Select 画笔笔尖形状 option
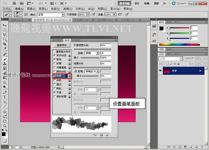 (63, 52)
